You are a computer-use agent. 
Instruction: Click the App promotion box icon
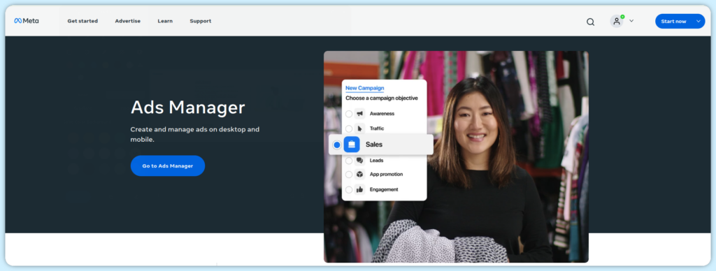[x=360, y=175]
